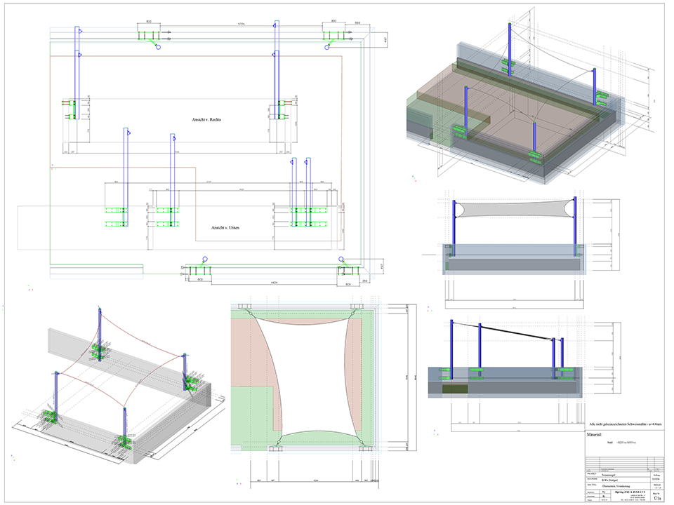Click the "Ansicht v. Rechts" view label
This screenshot has width=674, height=505.
(x=207, y=121)
